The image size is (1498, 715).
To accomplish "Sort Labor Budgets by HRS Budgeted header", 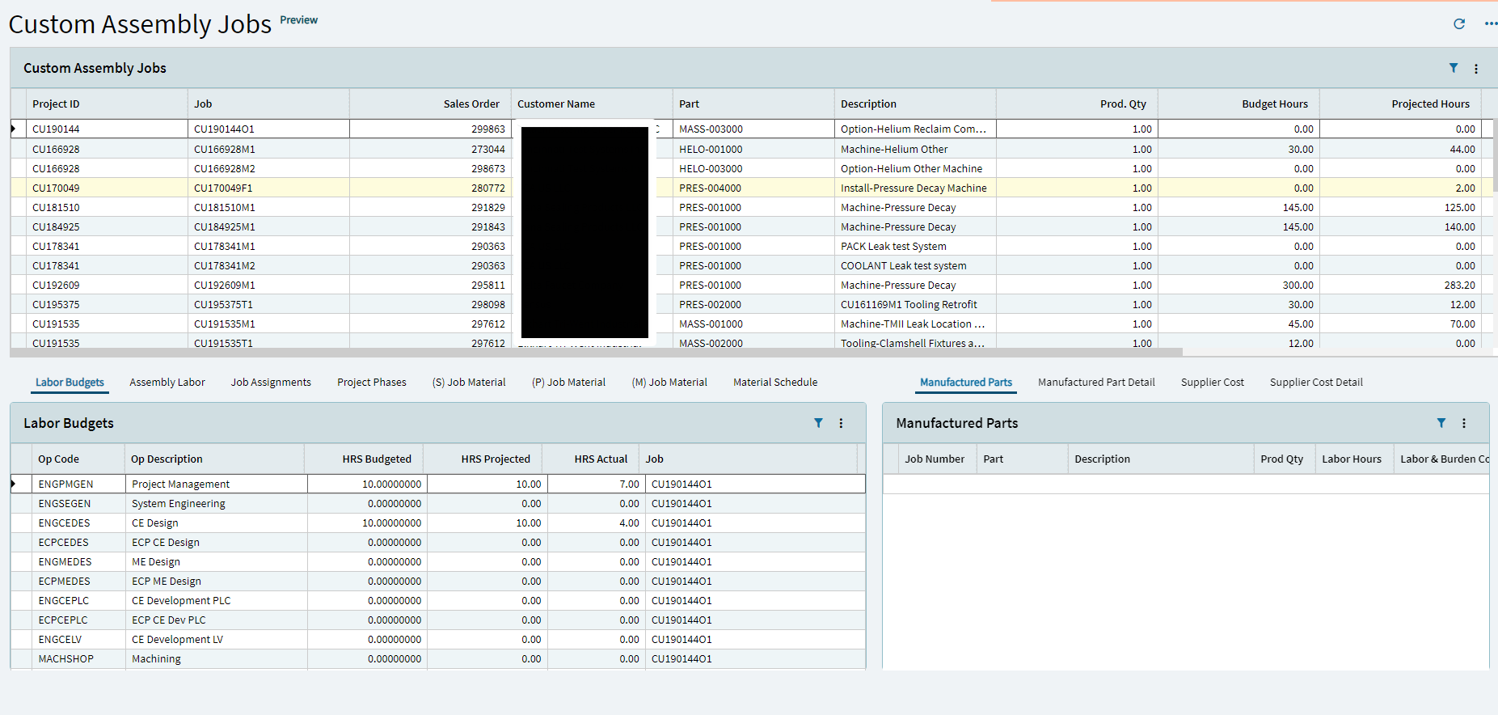I will click(364, 459).
